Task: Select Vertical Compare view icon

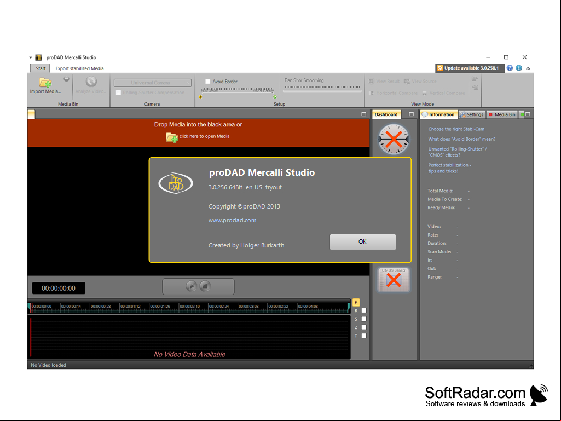Action: [424, 93]
